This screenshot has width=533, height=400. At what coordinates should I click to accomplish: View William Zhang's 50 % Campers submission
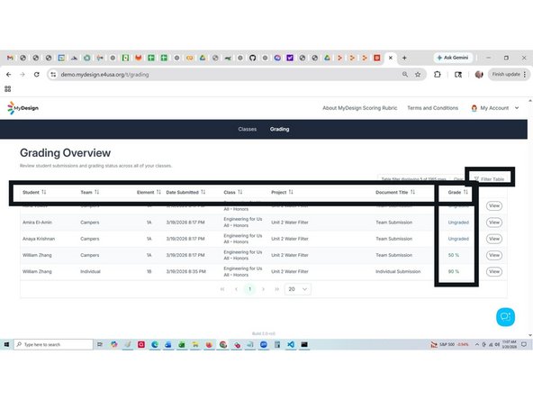(494, 255)
